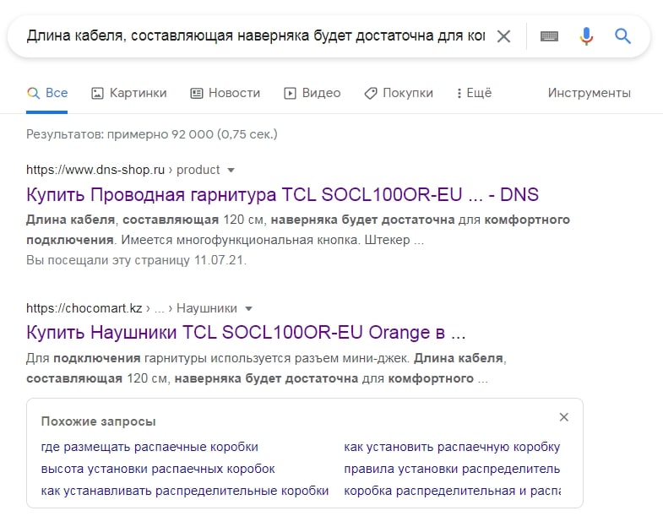
Task: Click the https://www.dns-shop.ru URL breadcrumb
Action: 123,170
